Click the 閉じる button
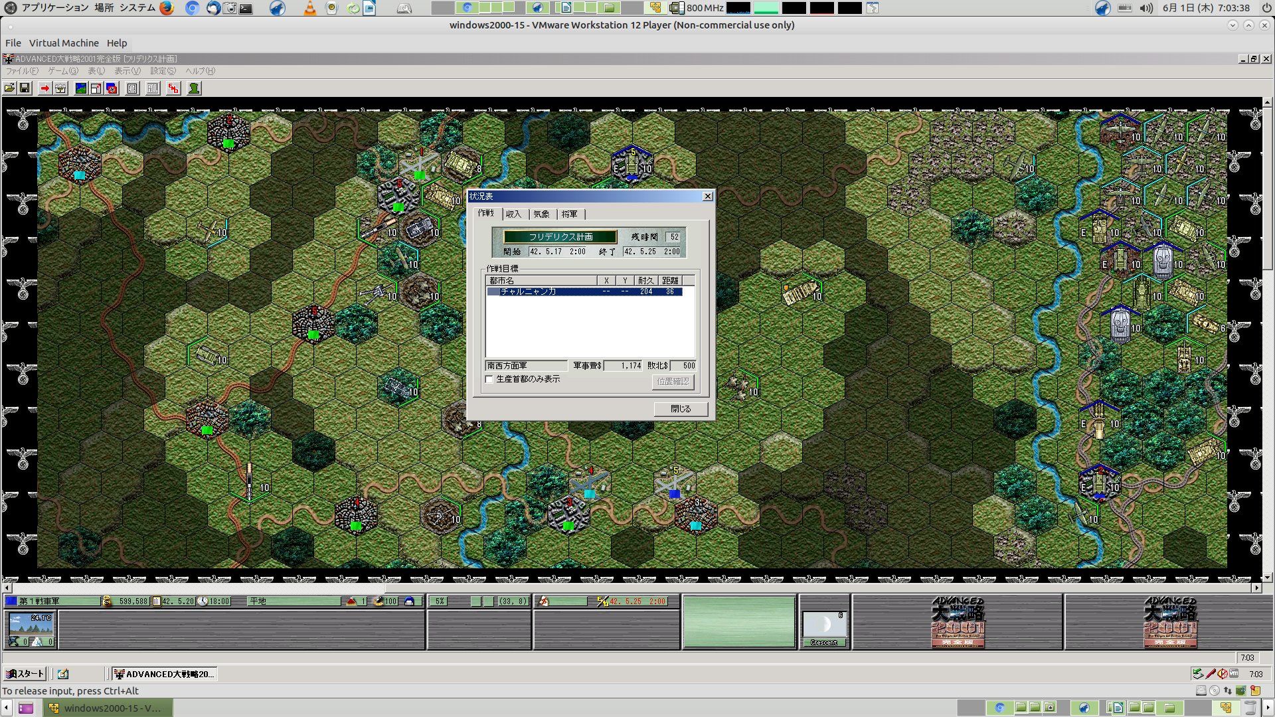 (681, 409)
